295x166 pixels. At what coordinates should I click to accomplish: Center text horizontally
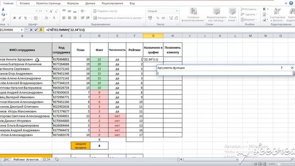[70, 18]
